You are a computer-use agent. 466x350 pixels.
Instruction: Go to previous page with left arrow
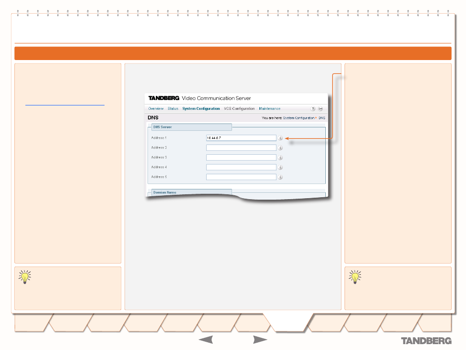(x=206, y=340)
